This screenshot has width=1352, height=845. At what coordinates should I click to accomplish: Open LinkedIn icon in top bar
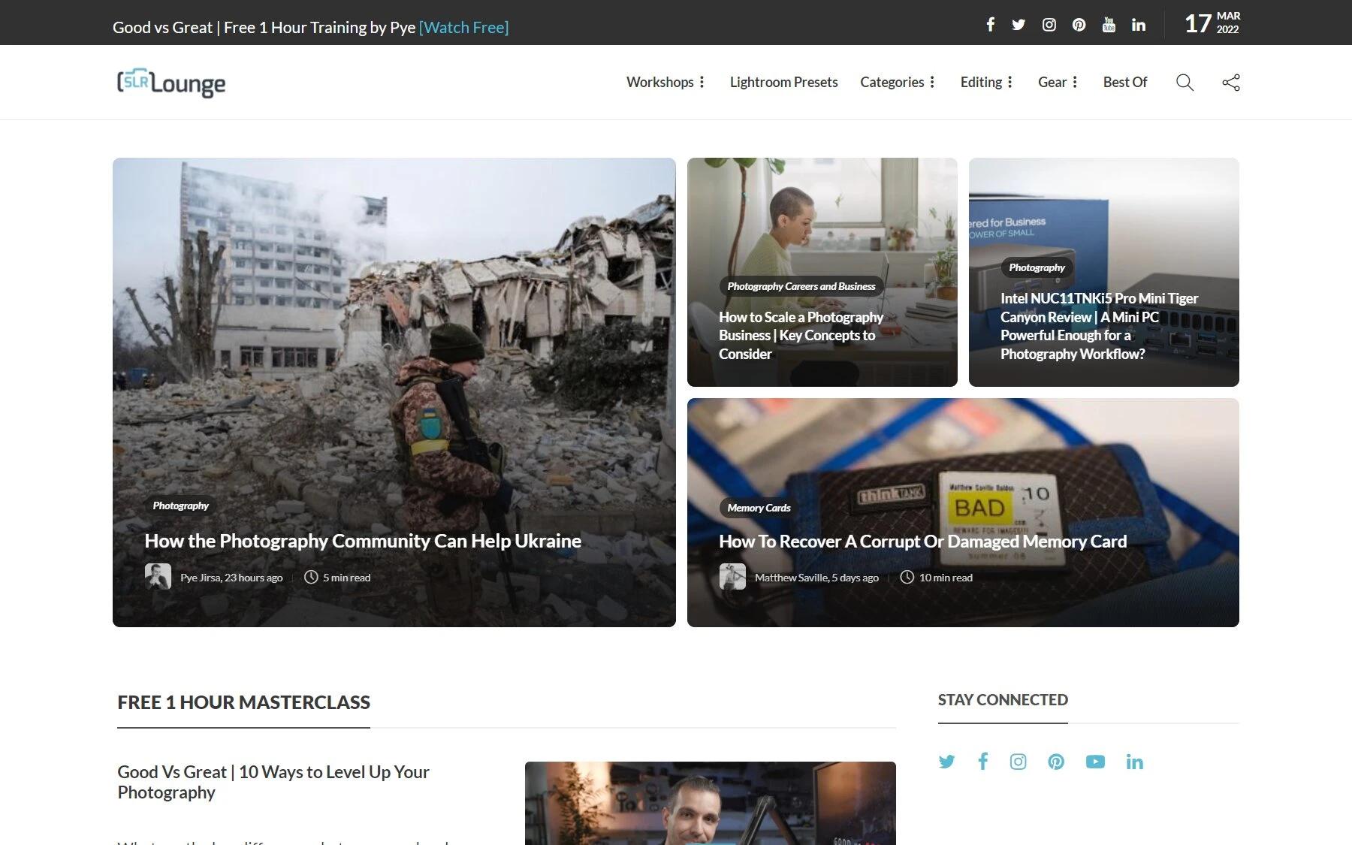1139,25
